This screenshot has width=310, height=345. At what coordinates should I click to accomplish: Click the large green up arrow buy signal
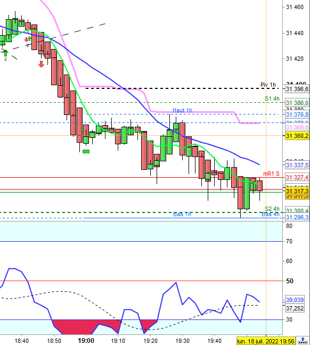pyautogui.click(x=6, y=53)
